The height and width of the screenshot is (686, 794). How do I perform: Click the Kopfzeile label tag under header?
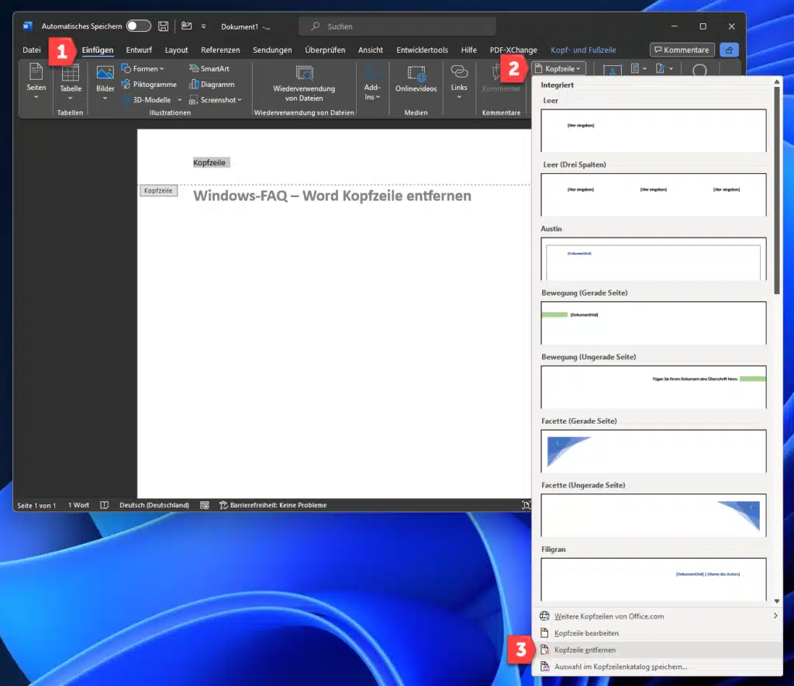coord(158,190)
